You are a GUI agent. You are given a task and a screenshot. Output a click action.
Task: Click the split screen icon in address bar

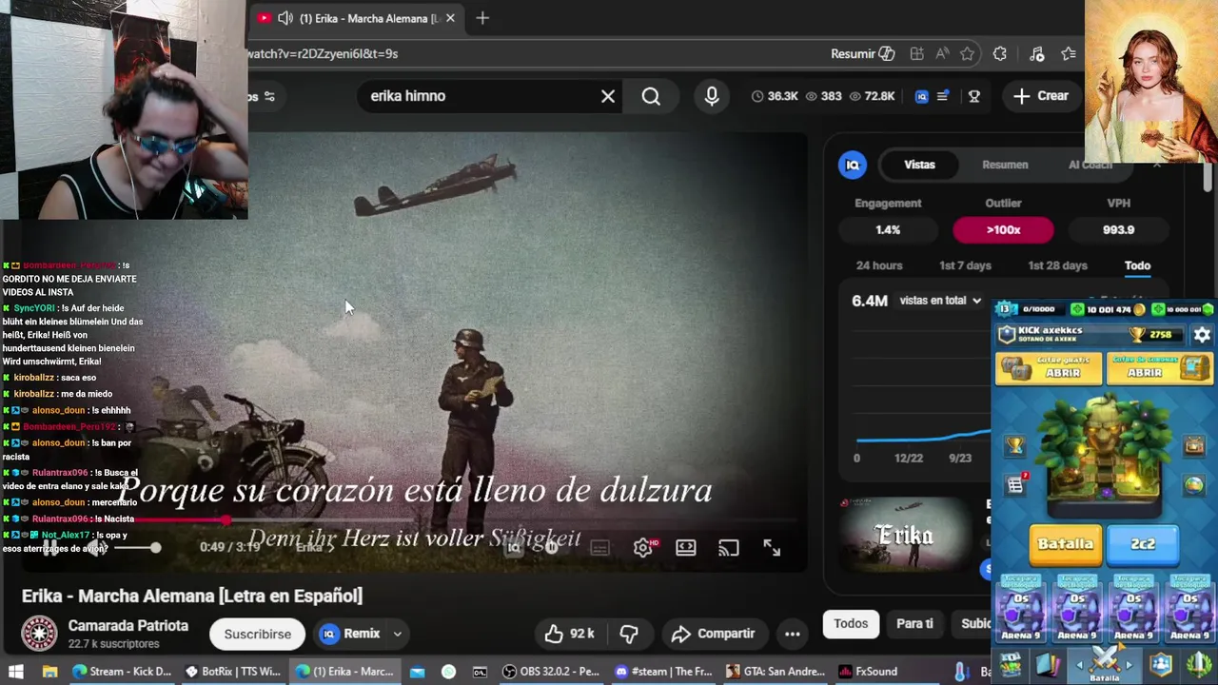coord(916,54)
